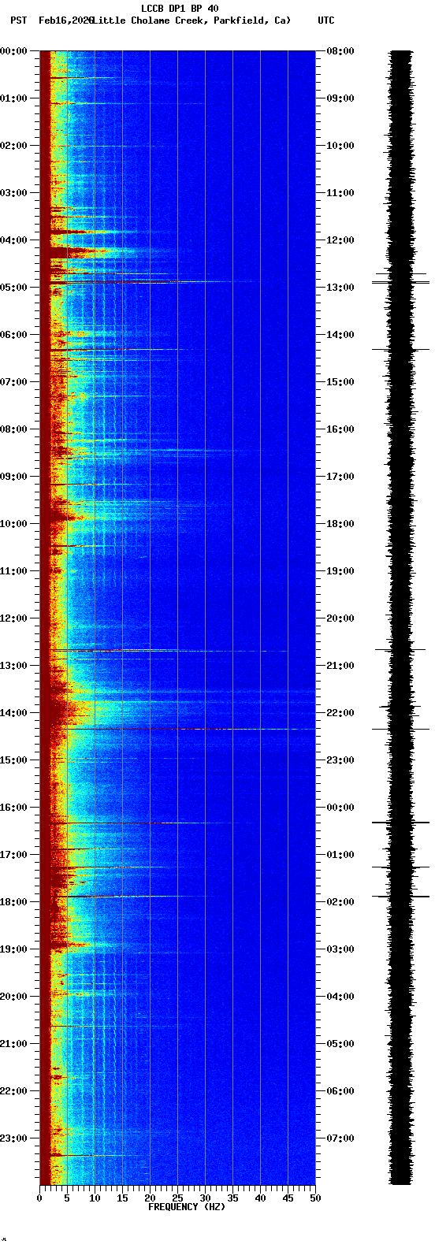Click the PST axis label "19:00"

13,949
